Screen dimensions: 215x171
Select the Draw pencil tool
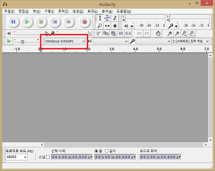115,18
